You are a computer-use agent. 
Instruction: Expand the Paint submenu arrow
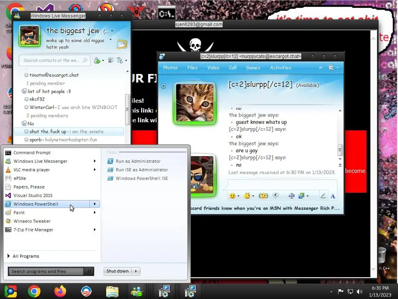(95, 213)
